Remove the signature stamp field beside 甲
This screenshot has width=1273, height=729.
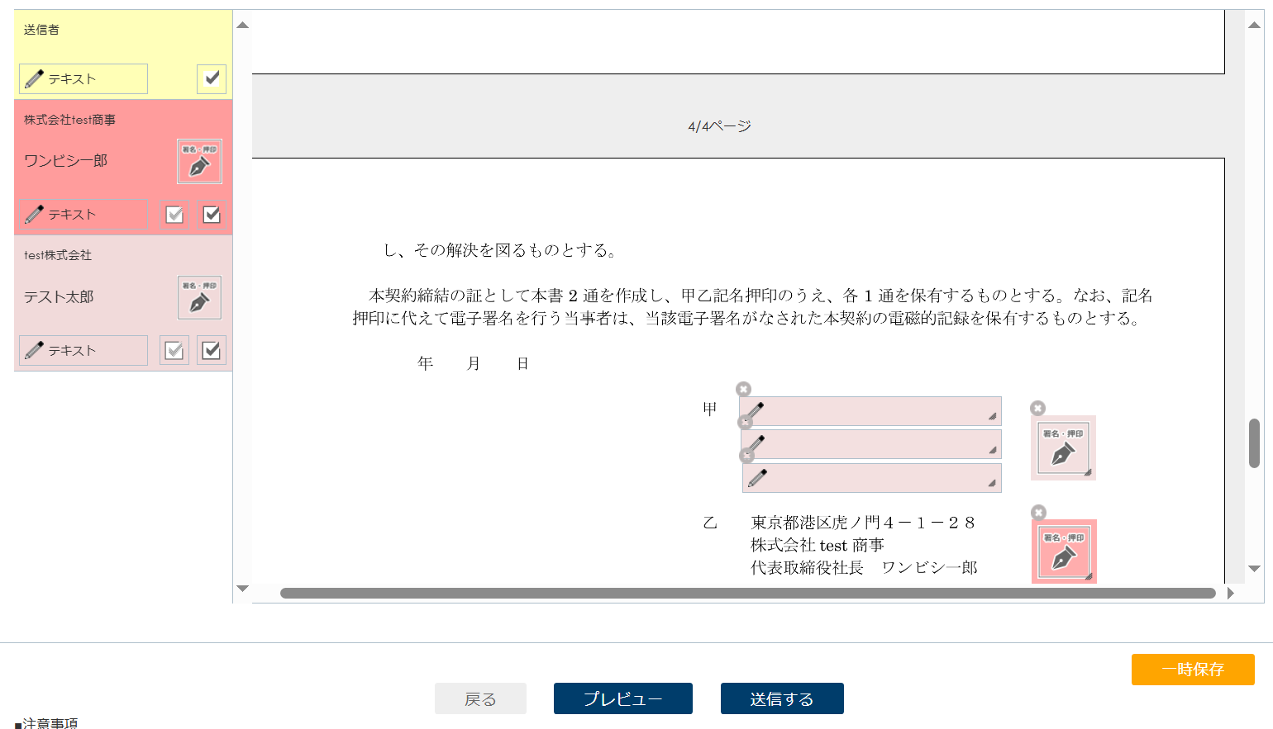tap(1037, 408)
